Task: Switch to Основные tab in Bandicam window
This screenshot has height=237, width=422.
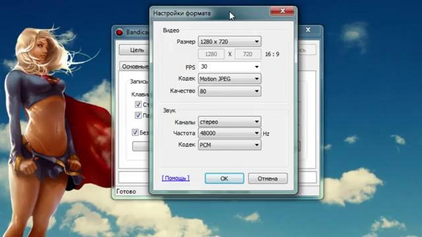Action: 135,66
